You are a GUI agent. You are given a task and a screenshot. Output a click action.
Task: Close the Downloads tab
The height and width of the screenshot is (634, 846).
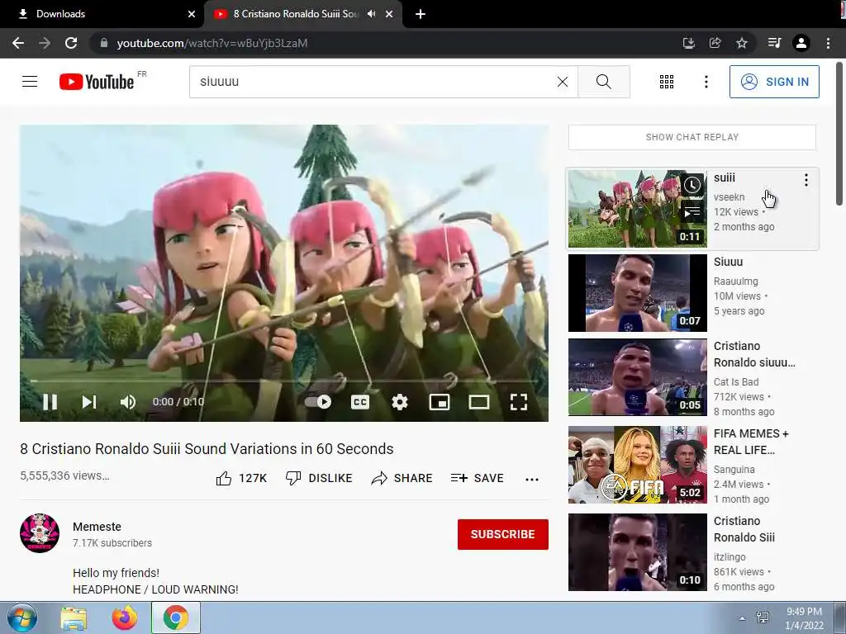pyautogui.click(x=192, y=14)
